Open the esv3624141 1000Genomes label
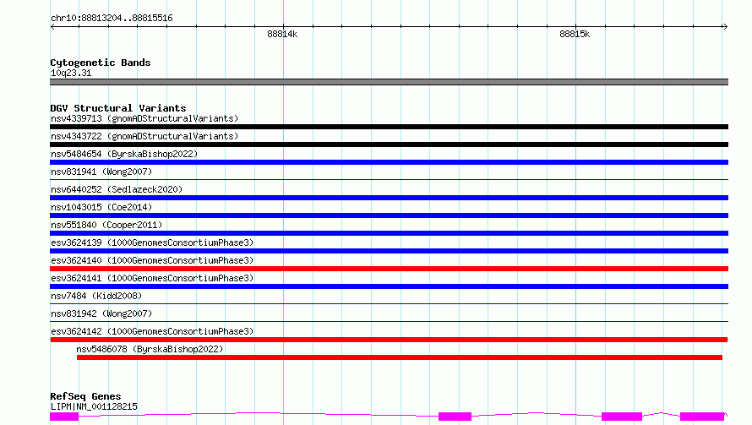The width and height of the screenshot is (752, 425). 152,278
